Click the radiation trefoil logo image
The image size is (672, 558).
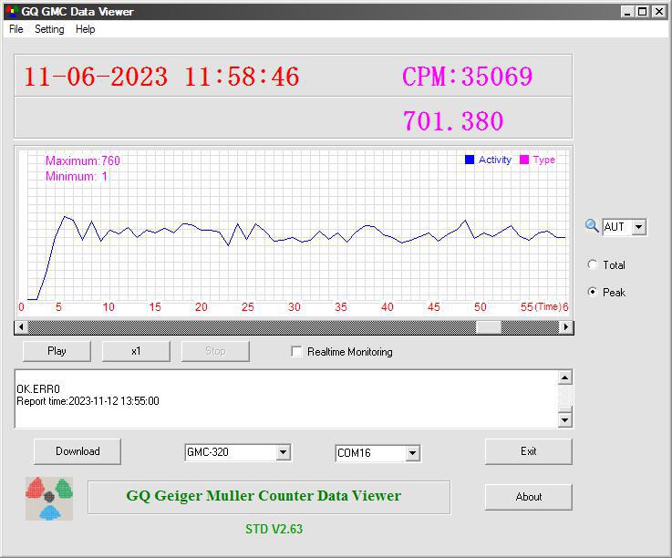point(49,499)
